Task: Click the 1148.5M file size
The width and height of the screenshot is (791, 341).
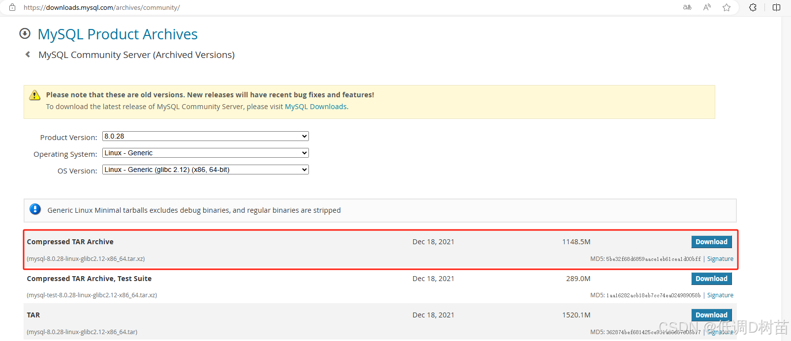Action: 576,242
